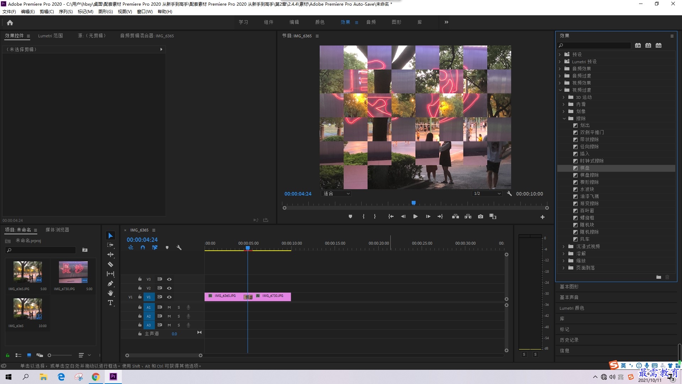
Task: Collapse the 视频过渡 folder
Action: click(x=560, y=90)
